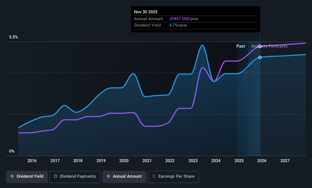The image size is (312, 188).
Task: Enable the Dividend Payments series
Action: click(x=75, y=177)
